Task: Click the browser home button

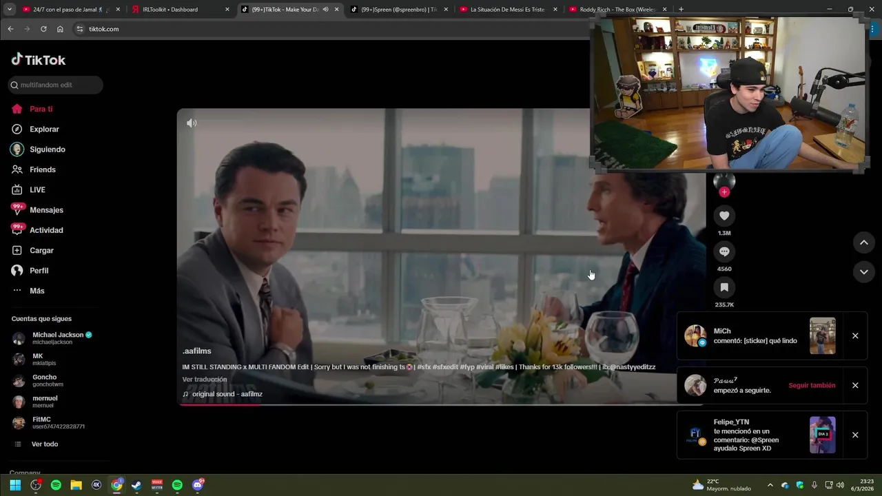Action: [x=60, y=29]
